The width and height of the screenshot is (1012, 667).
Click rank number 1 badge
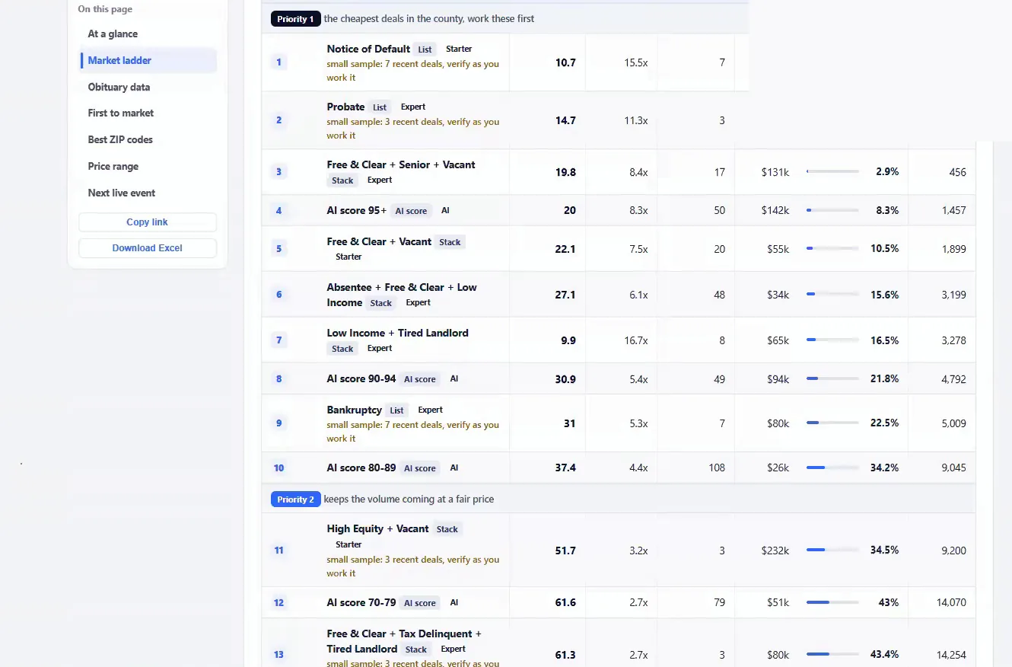(x=278, y=62)
